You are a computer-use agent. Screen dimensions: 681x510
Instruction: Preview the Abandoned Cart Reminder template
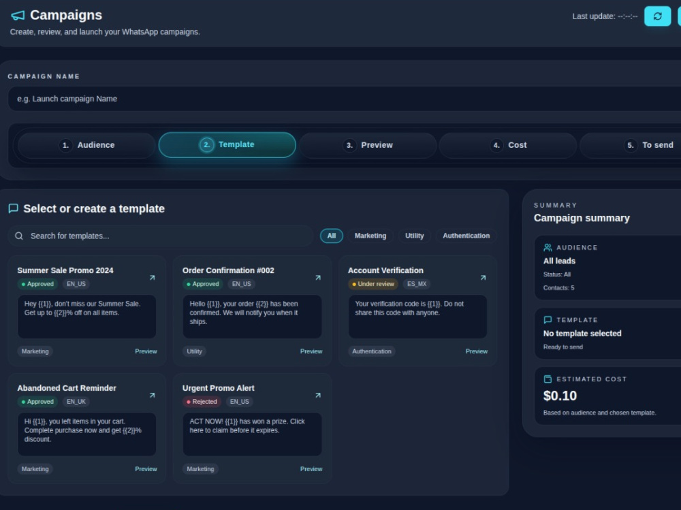pos(146,469)
